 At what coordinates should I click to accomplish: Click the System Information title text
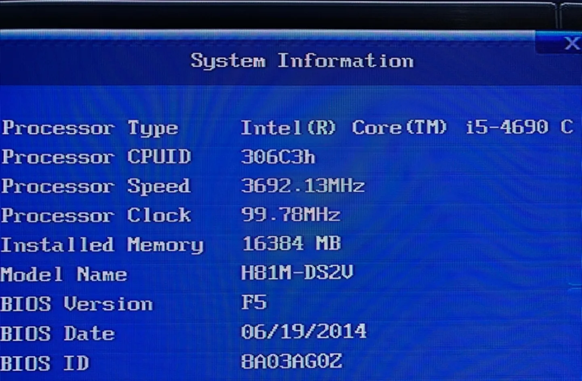coord(302,61)
